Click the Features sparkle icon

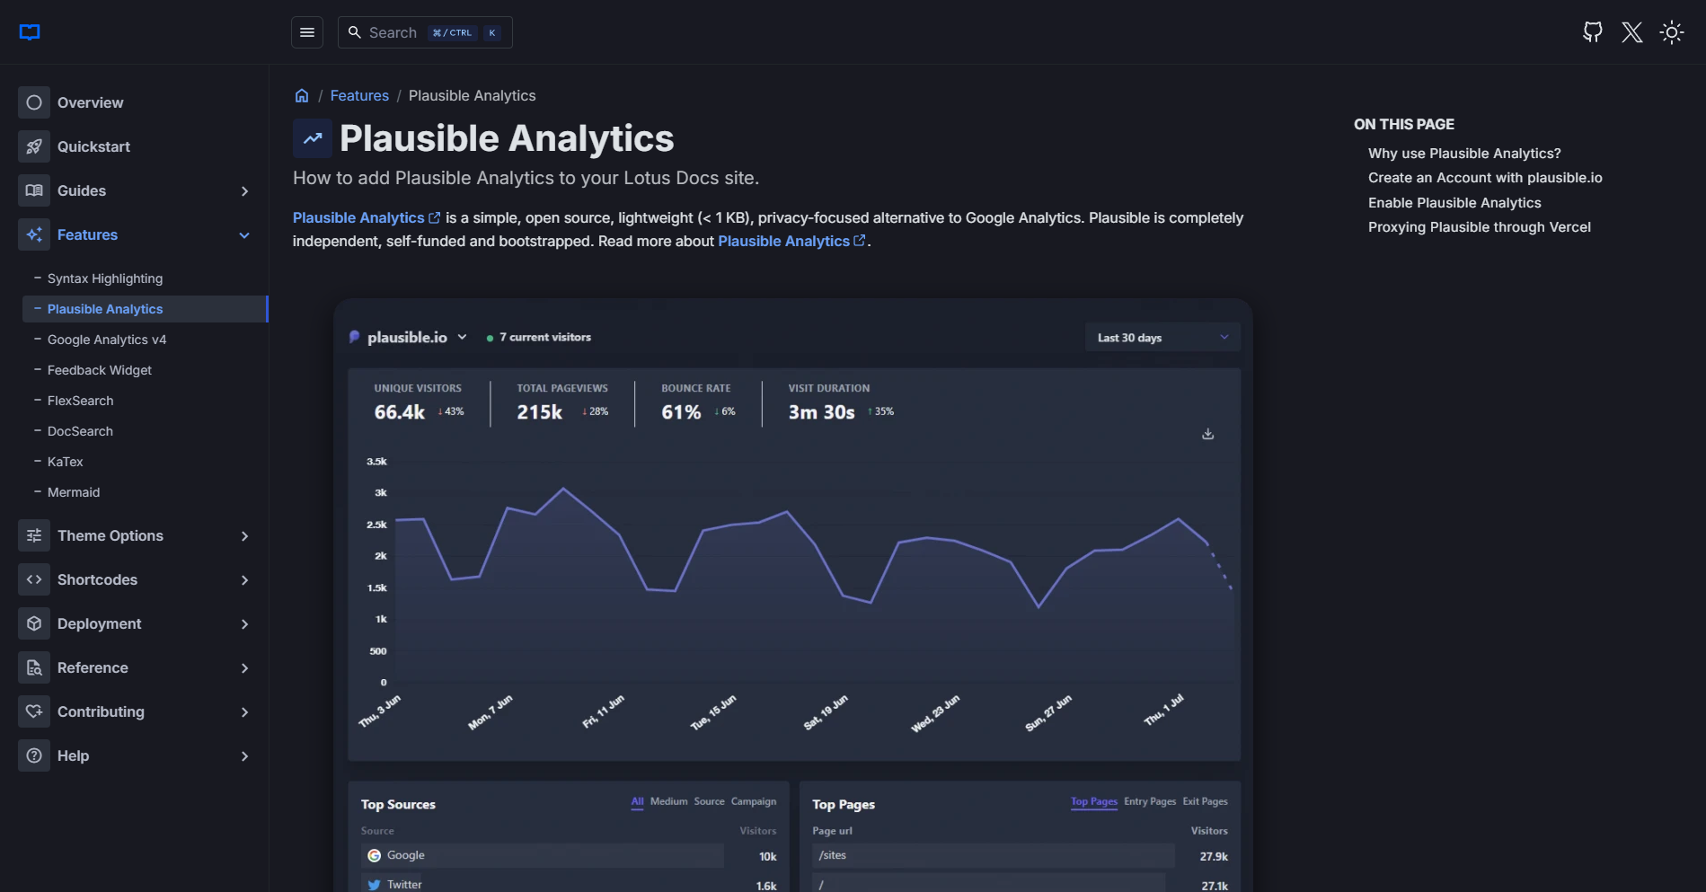(x=34, y=234)
